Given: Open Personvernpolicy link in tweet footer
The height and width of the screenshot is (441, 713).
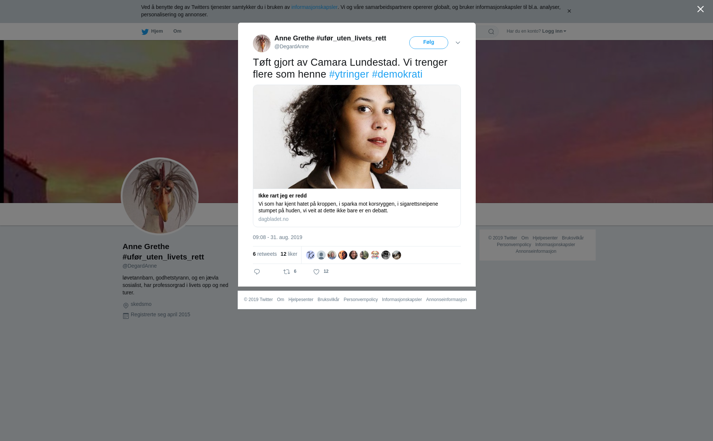Looking at the screenshot, I should (x=361, y=300).
